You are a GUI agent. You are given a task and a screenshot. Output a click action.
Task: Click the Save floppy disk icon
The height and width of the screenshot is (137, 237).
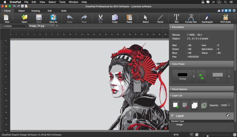click(x=39, y=18)
